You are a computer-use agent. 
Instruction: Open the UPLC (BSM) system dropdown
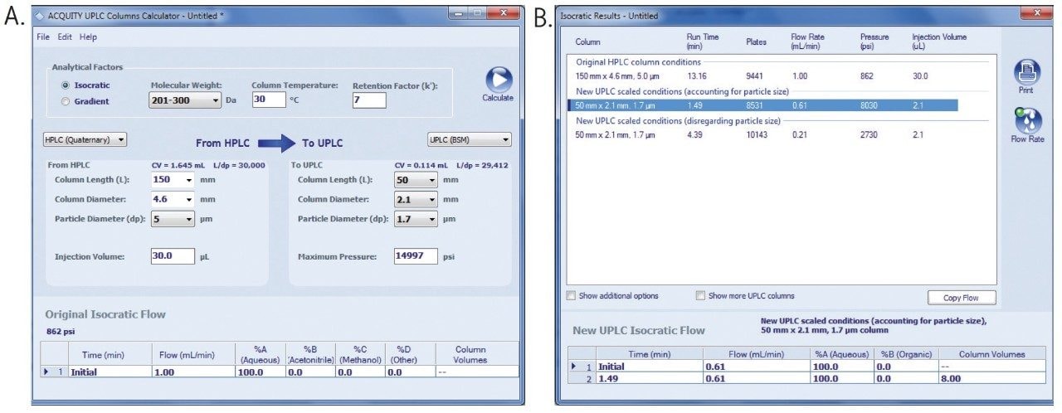(x=469, y=139)
